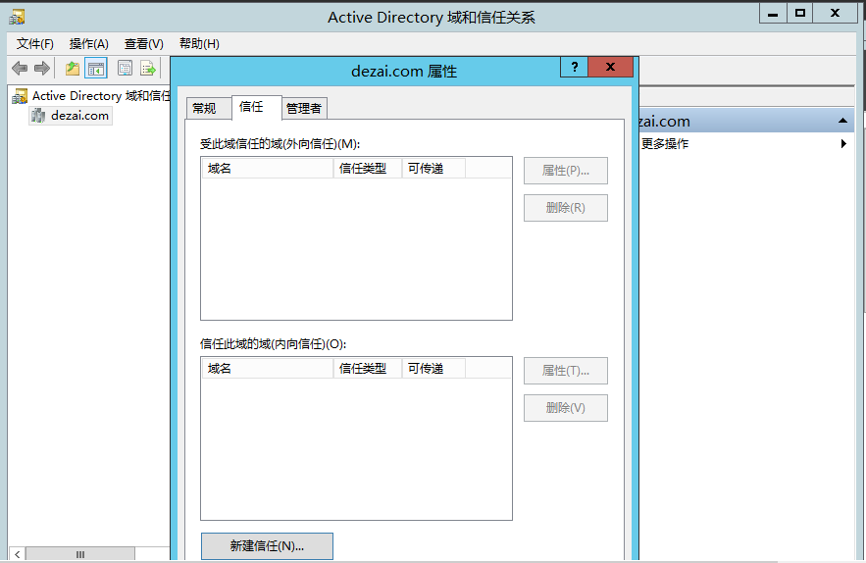Click the tree pane scroll left arrow
Screen dimensions: 866x563
[17, 554]
